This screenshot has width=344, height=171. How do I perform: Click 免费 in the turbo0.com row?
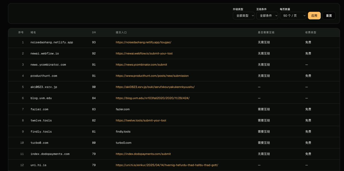coord(308,143)
